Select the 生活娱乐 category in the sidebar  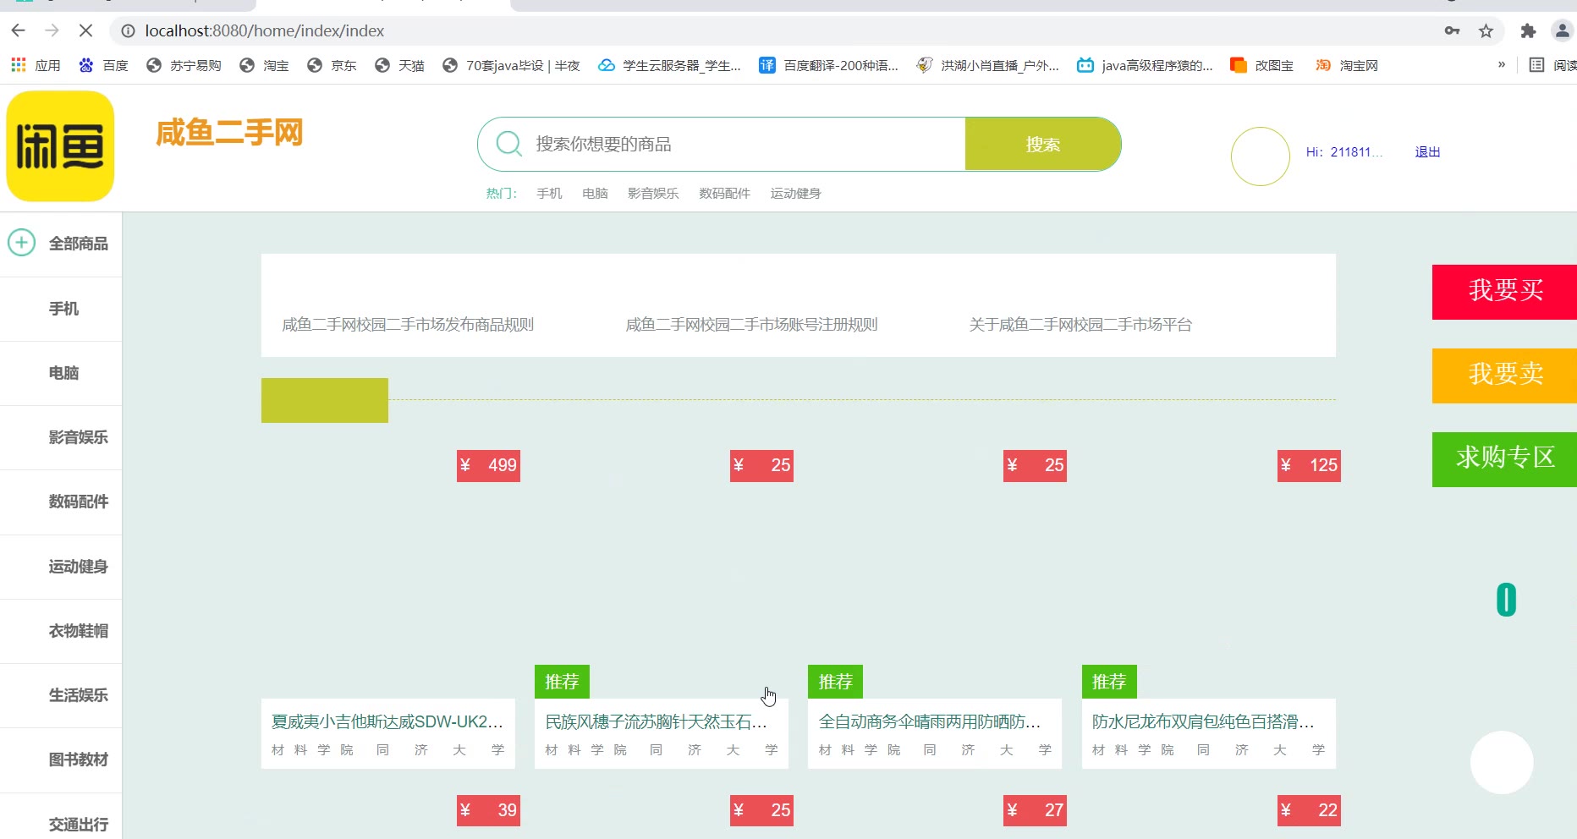tap(78, 695)
